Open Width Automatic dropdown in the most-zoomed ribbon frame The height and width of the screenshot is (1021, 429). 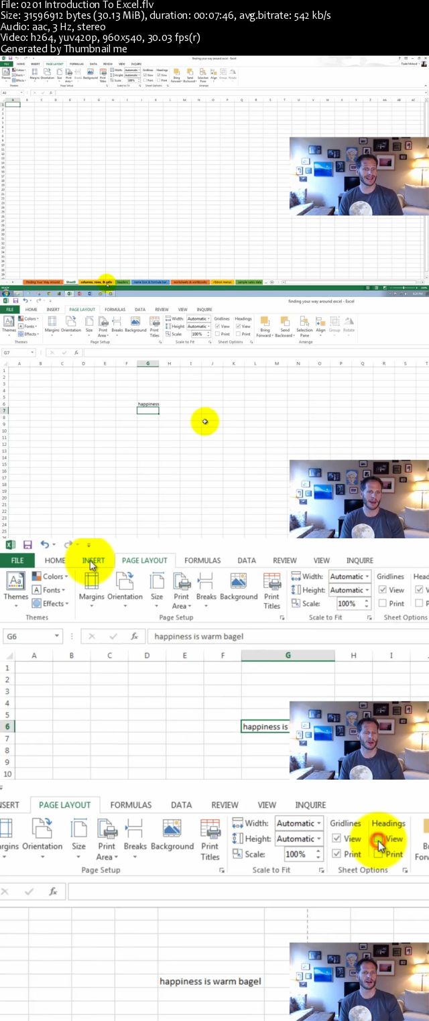318,823
